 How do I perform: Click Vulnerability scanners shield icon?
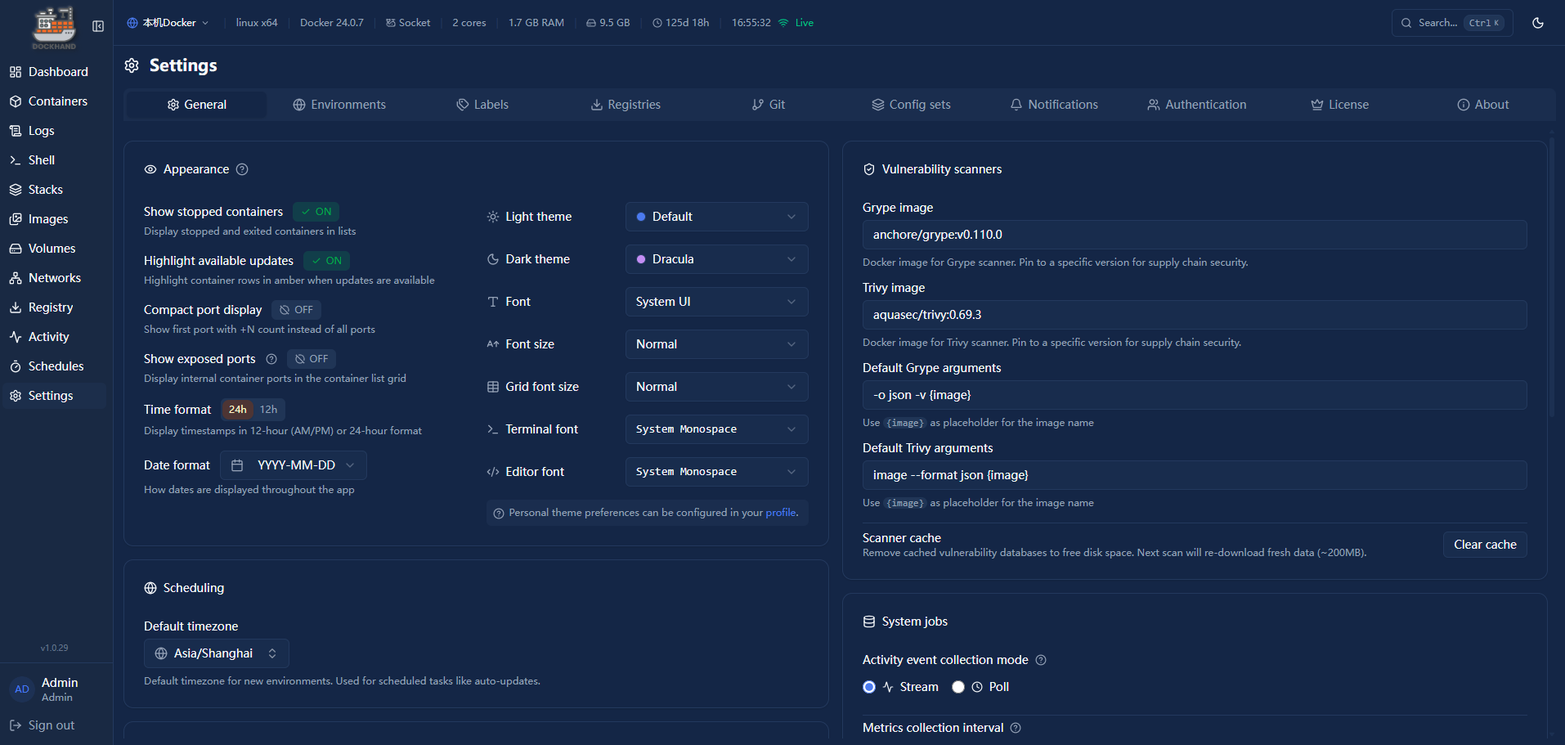pos(869,169)
